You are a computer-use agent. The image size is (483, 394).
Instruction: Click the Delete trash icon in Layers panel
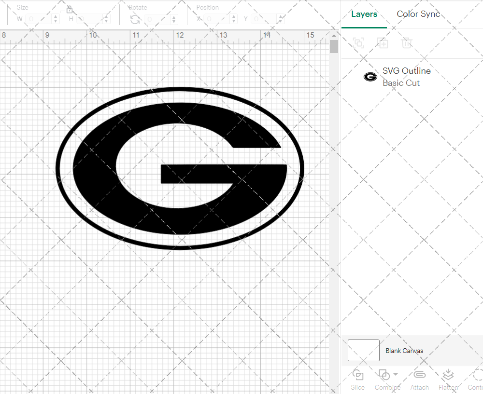pos(407,43)
